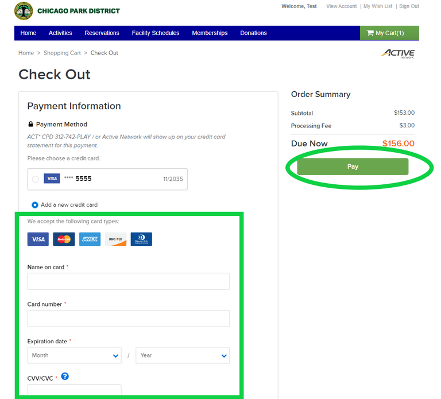Open the My Wish List link
The image size is (441, 399).
pyautogui.click(x=378, y=6)
